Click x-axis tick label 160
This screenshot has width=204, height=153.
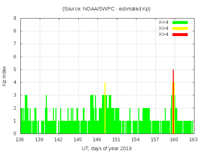(x=174, y=140)
